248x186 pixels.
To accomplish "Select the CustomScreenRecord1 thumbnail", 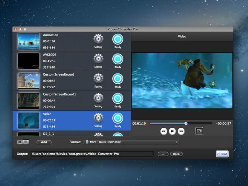I will (x=29, y=101).
